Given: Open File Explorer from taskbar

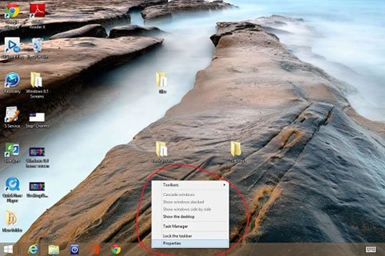Looking at the screenshot, I should (x=53, y=250).
